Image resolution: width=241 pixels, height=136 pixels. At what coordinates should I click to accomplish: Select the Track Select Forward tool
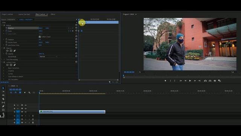3,91
